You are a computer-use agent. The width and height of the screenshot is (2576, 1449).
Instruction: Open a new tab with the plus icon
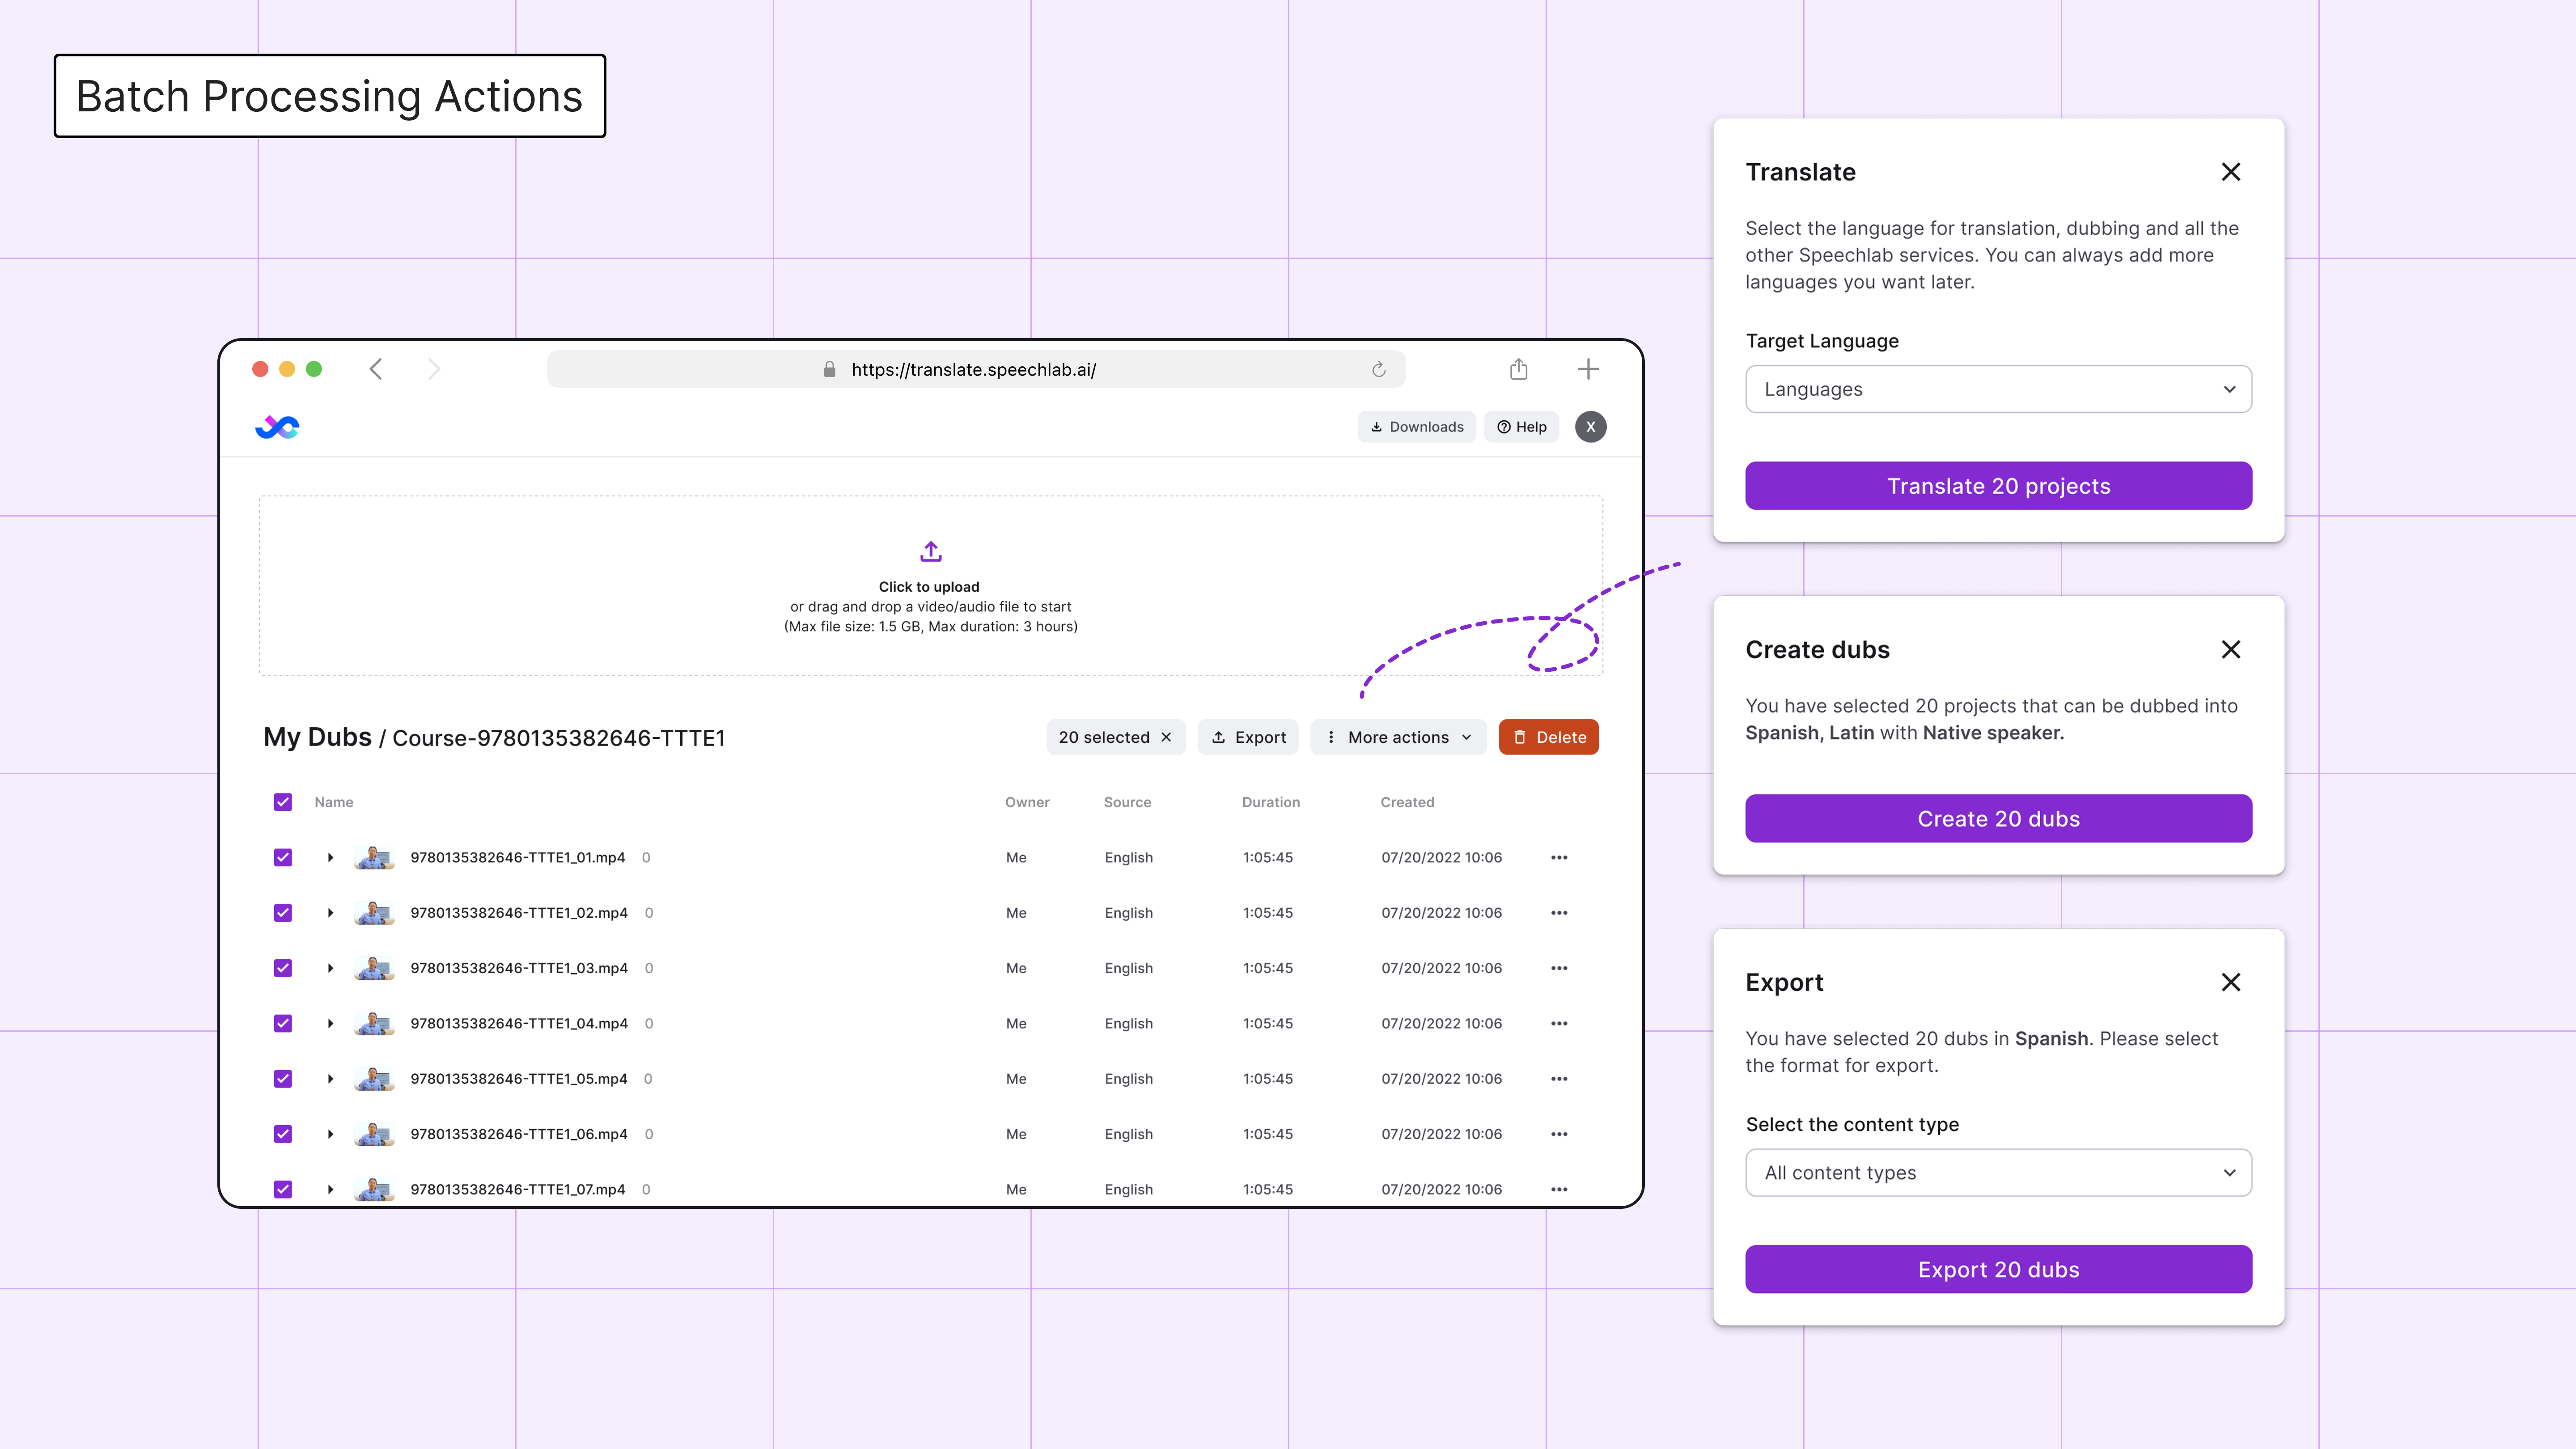point(1588,369)
